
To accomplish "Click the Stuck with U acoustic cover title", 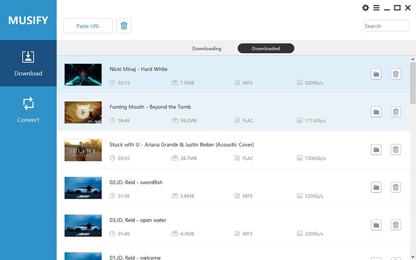I will click(x=181, y=145).
